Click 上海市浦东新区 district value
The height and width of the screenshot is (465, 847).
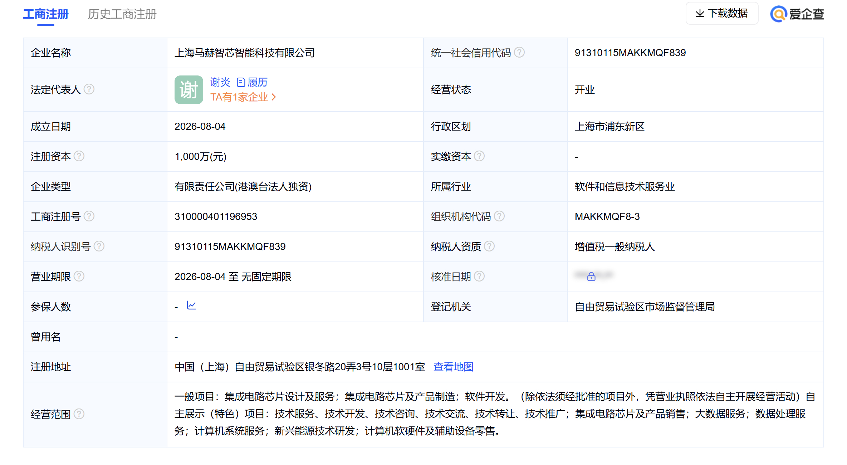tap(610, 127)
